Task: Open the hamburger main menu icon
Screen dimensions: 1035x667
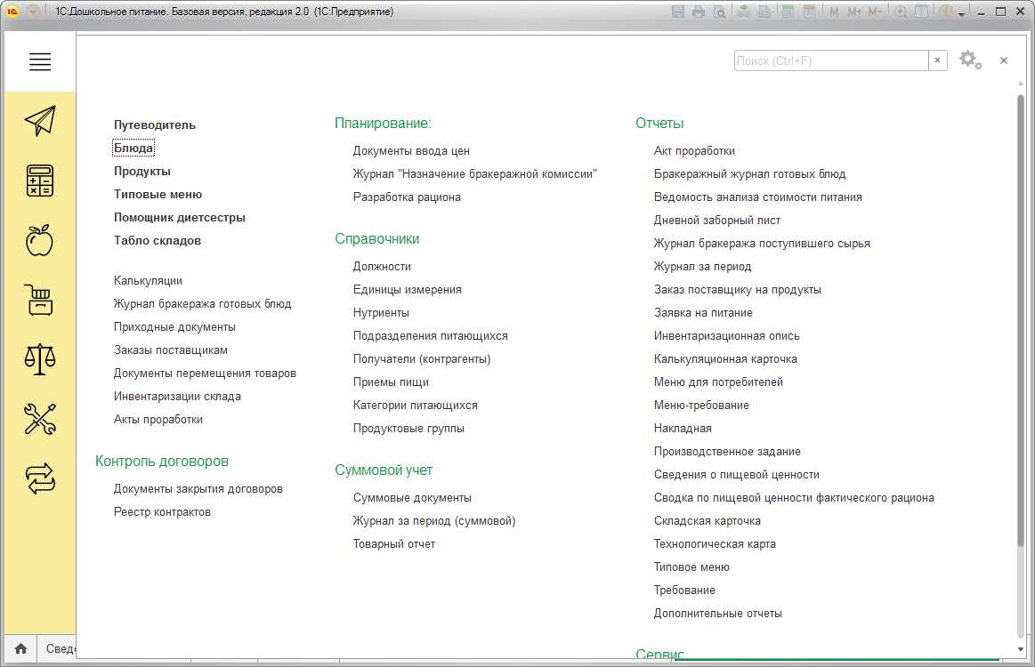Action: [x=40, y=61]
